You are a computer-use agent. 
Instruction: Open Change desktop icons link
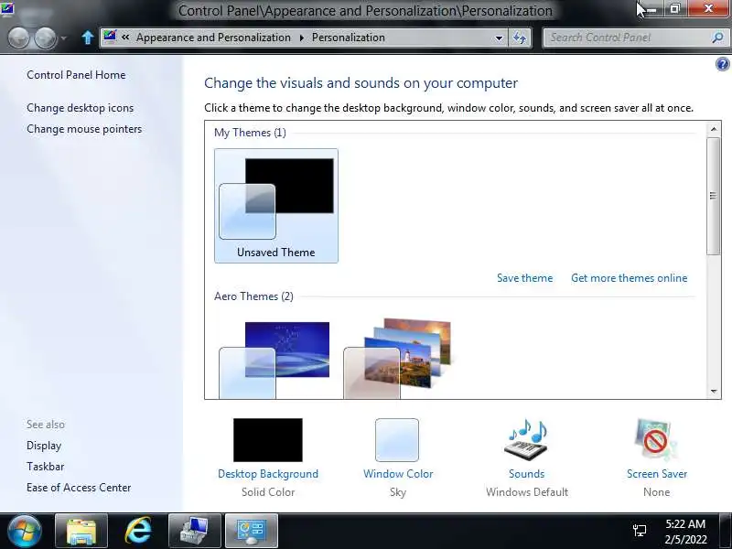(x=80, y=108)
